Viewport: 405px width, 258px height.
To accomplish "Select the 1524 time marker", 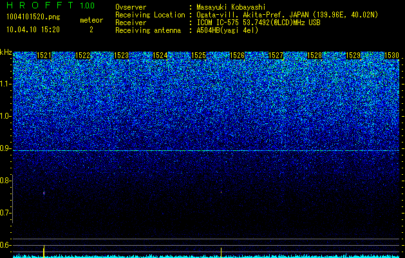I will point(160,55).
